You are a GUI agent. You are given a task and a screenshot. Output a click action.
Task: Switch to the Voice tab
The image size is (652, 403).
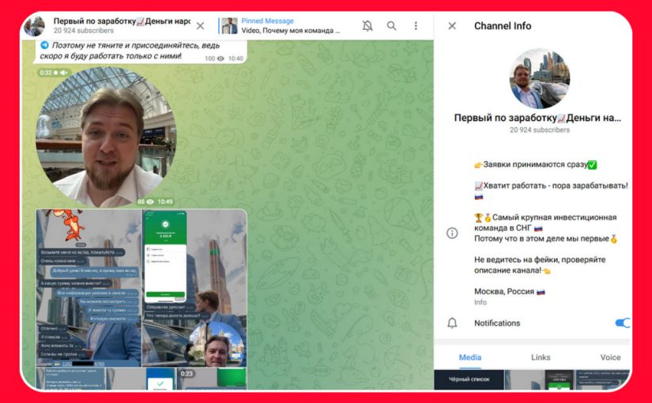610,357
